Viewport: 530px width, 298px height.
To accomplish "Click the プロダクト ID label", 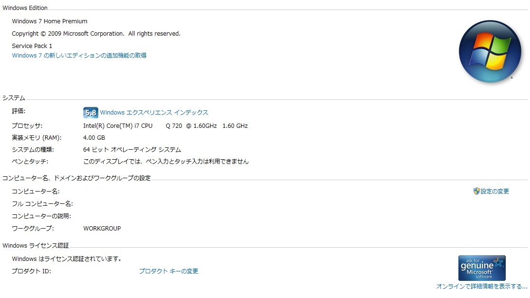I will 31,271.
